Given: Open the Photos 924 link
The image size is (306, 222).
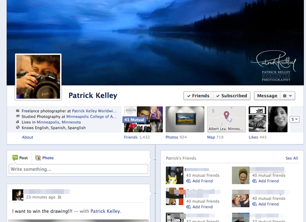Looking at the screenshot, I should [x=176, y=137].
